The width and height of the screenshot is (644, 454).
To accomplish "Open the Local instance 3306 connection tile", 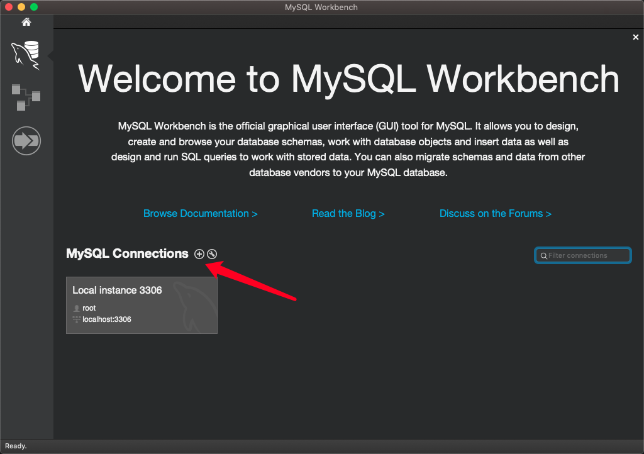I will [142, 305].
